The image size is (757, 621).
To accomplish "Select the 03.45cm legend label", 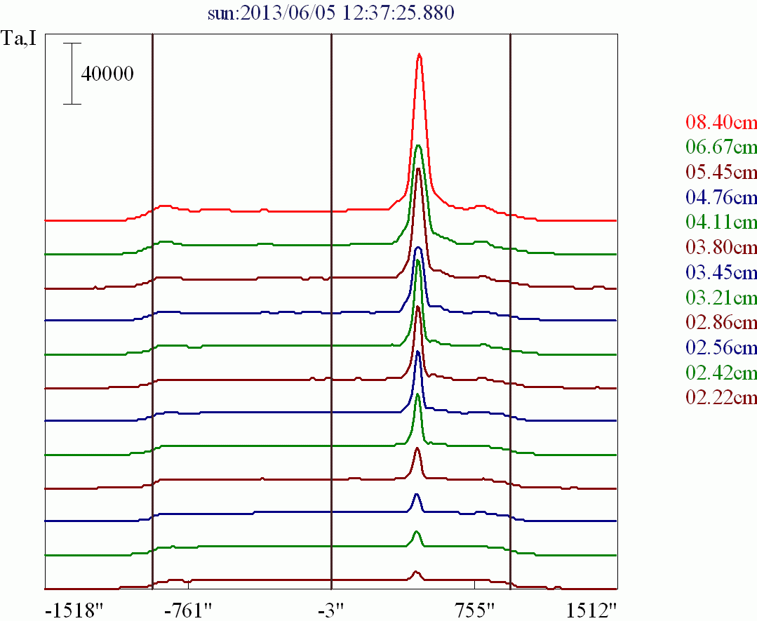I will tap(721, 272).
